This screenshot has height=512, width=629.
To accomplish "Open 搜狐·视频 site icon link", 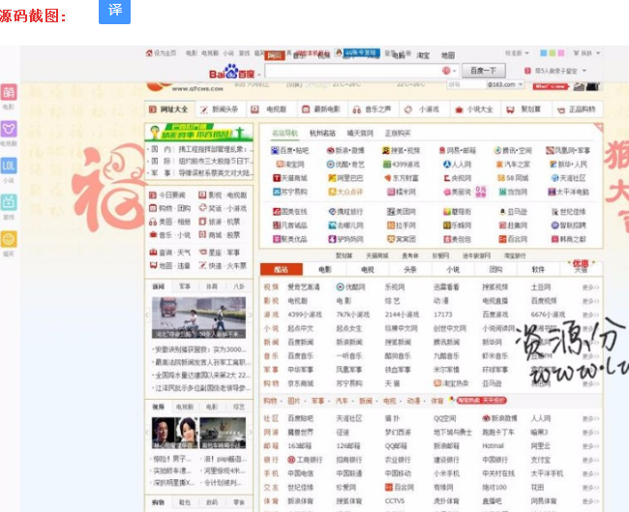I will tap(401, 150).
